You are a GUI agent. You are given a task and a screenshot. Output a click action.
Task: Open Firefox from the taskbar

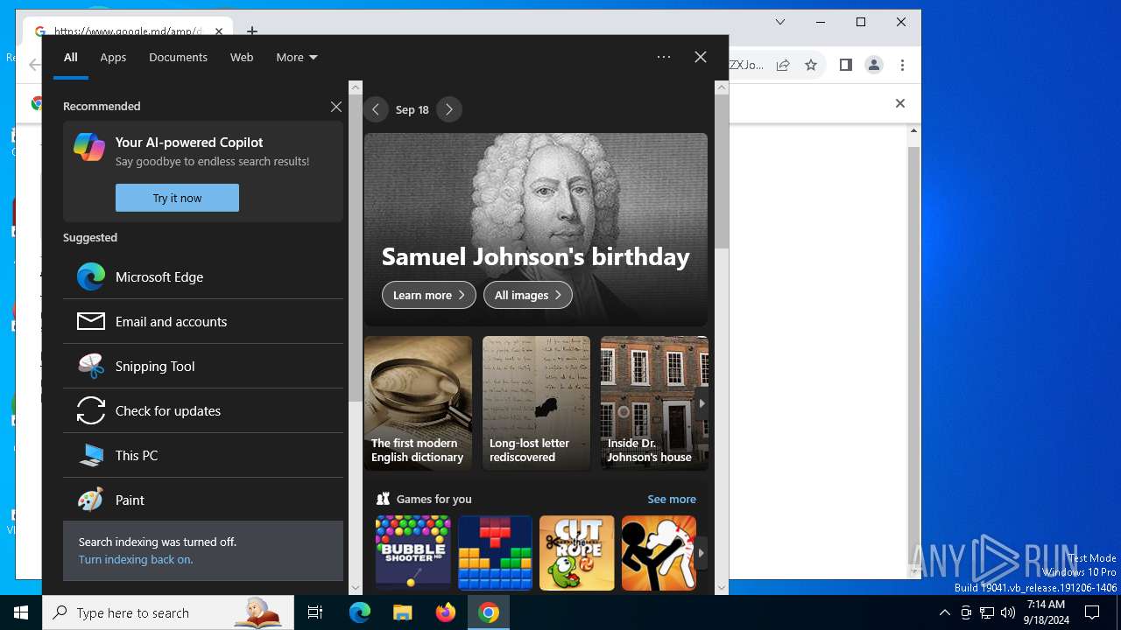coord(446,612)
